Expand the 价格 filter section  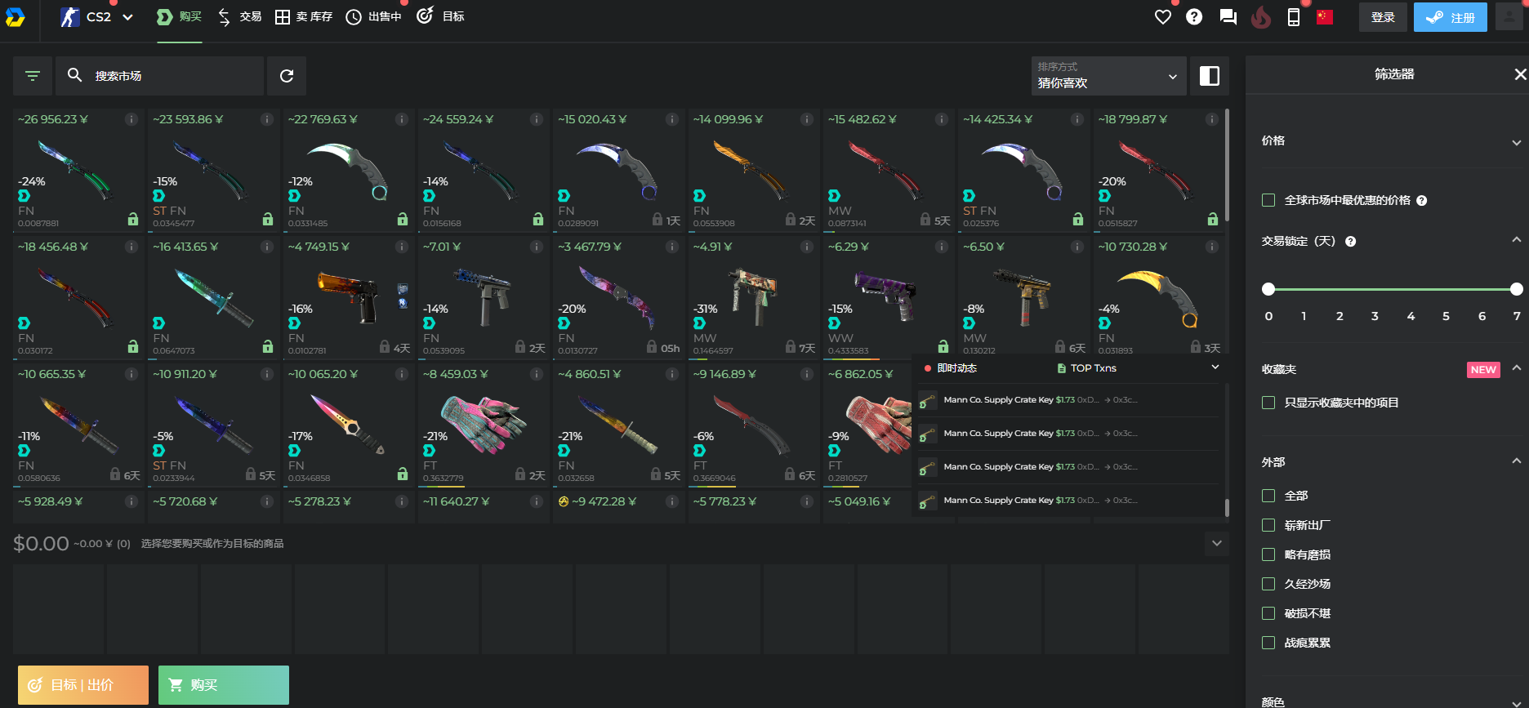pyautogui.click(x=1516, y=142)
